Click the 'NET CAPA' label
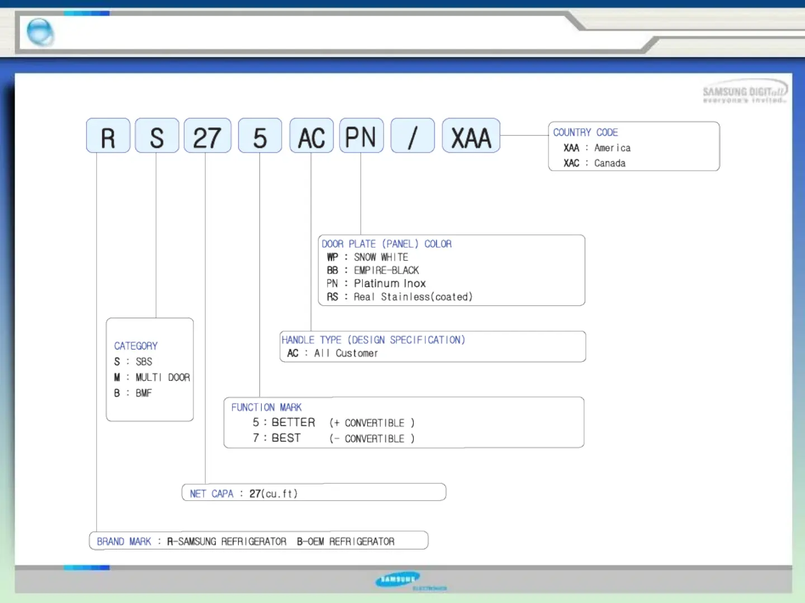The image size is (805, 603). pos(211,494)
